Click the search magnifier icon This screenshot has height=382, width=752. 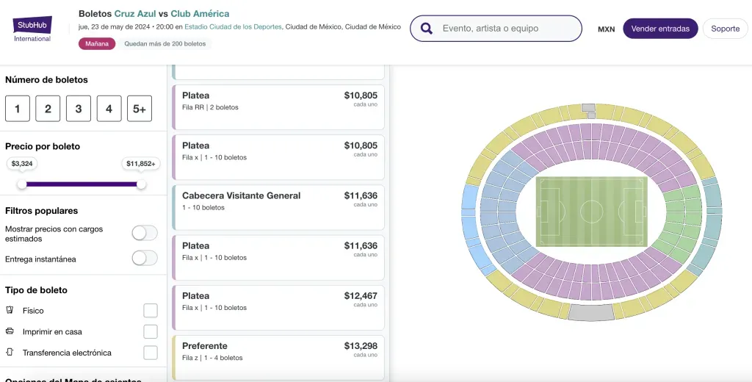click(x=426, y=29)
